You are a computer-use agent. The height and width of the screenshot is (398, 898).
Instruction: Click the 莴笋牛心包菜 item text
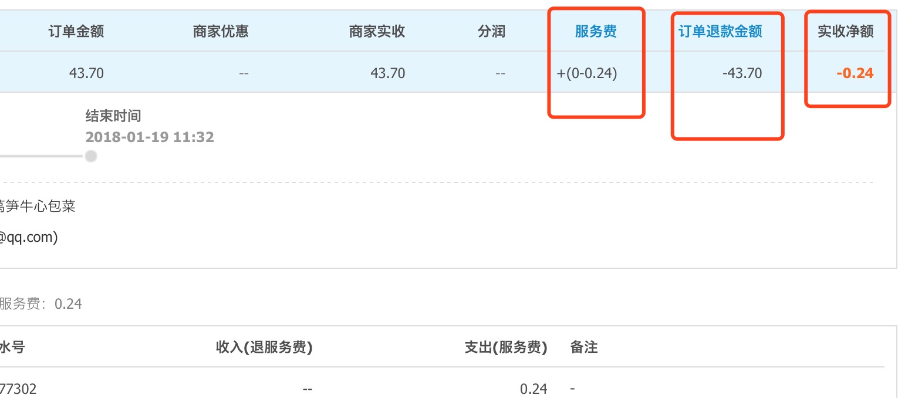38,206
